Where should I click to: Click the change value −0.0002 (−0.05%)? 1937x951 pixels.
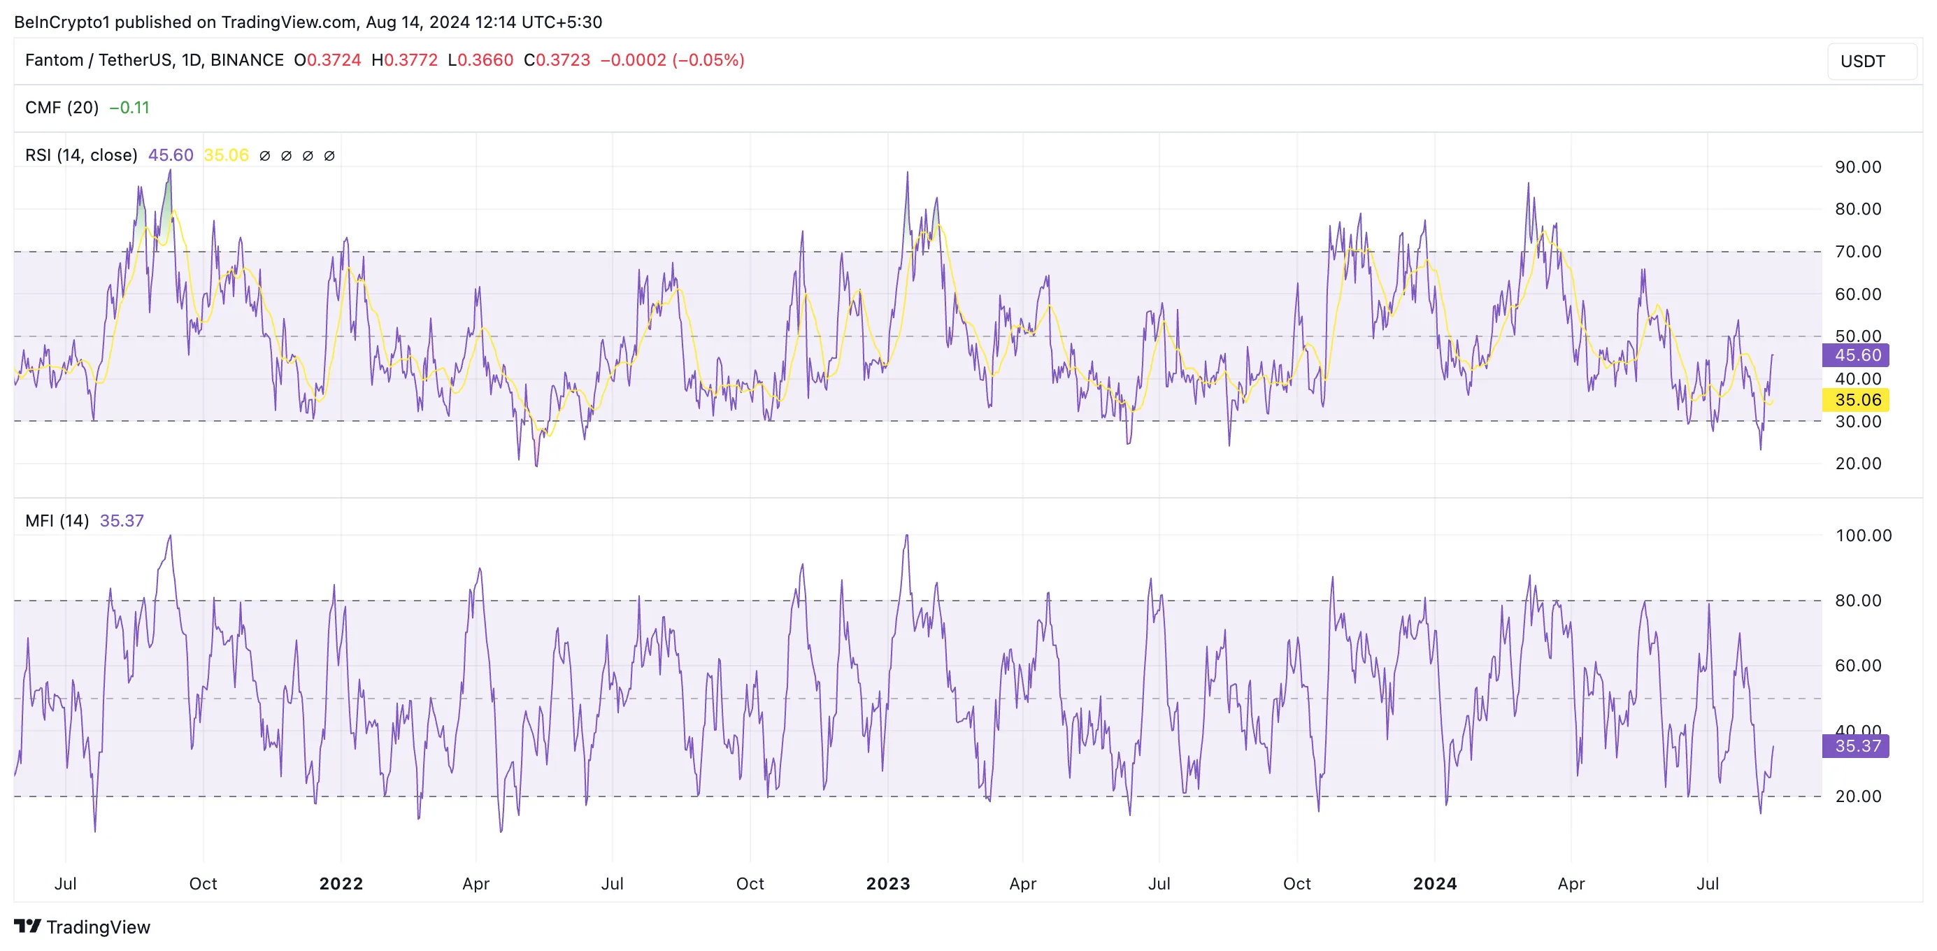(672, 60)
